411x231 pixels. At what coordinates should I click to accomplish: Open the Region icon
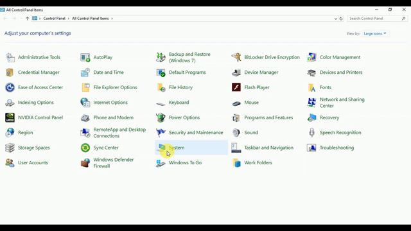pos(10,133)
